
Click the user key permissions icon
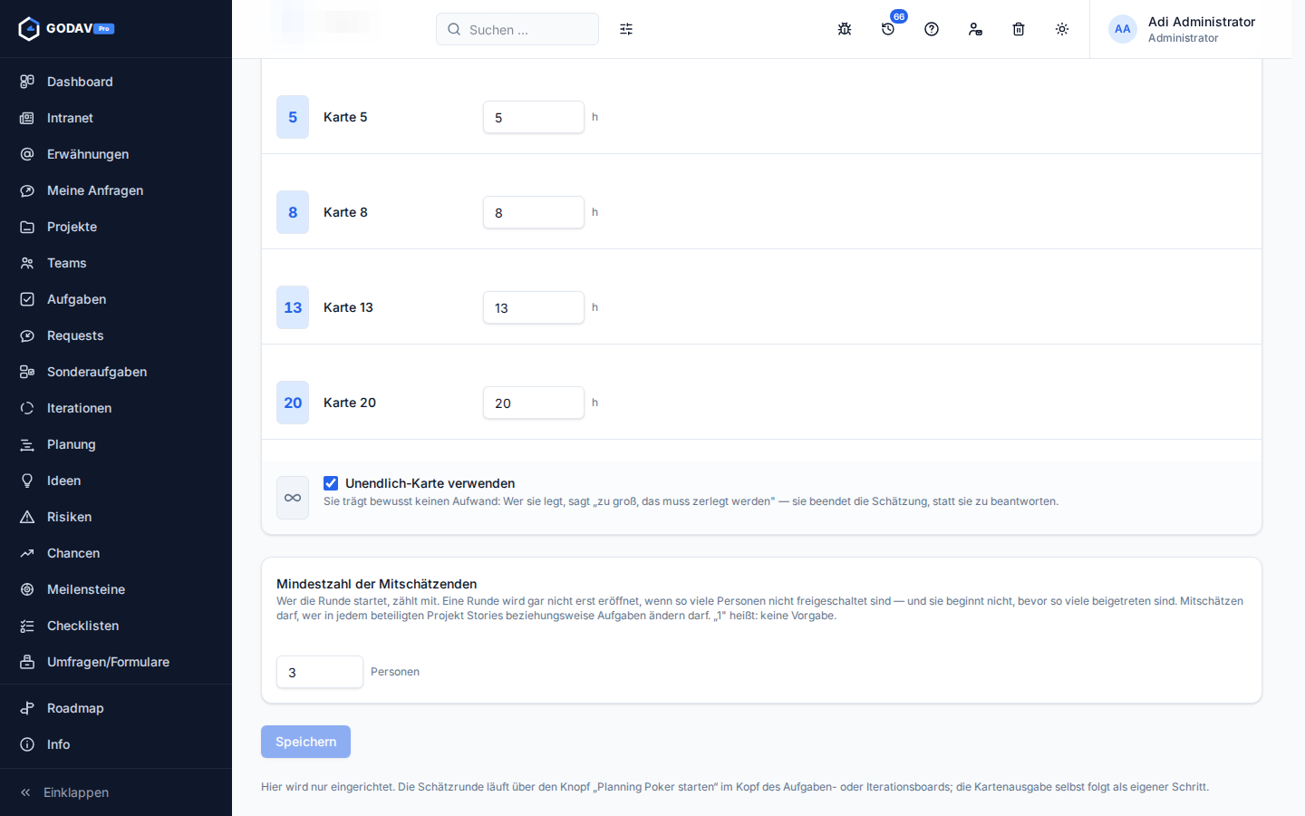pos(975,29)
